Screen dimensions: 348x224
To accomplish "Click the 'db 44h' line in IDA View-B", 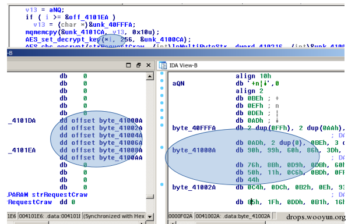I will 248,180.
